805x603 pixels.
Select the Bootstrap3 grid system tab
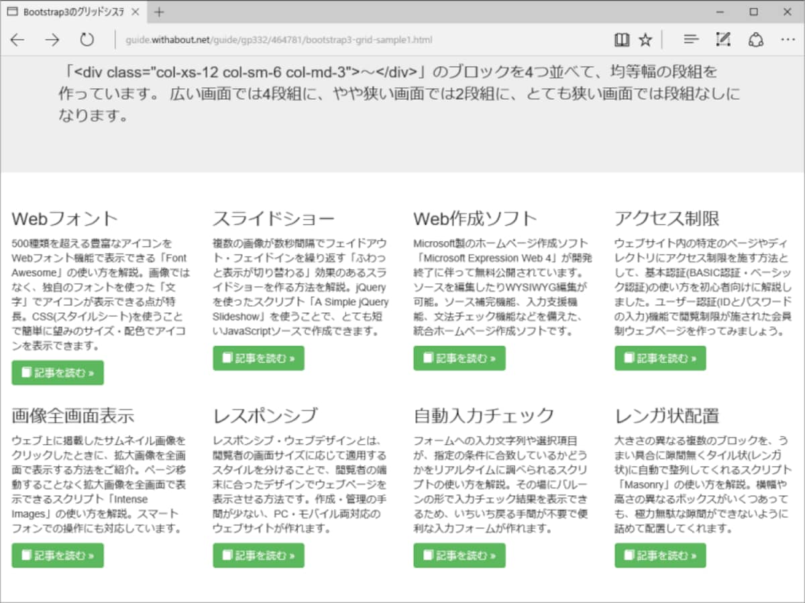pyautogui.click(x=73, y=12)
